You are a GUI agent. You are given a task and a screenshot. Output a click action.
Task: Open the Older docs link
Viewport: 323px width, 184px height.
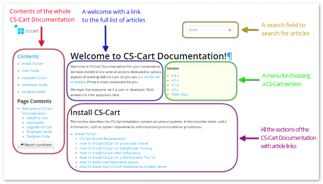pos(179,94)
